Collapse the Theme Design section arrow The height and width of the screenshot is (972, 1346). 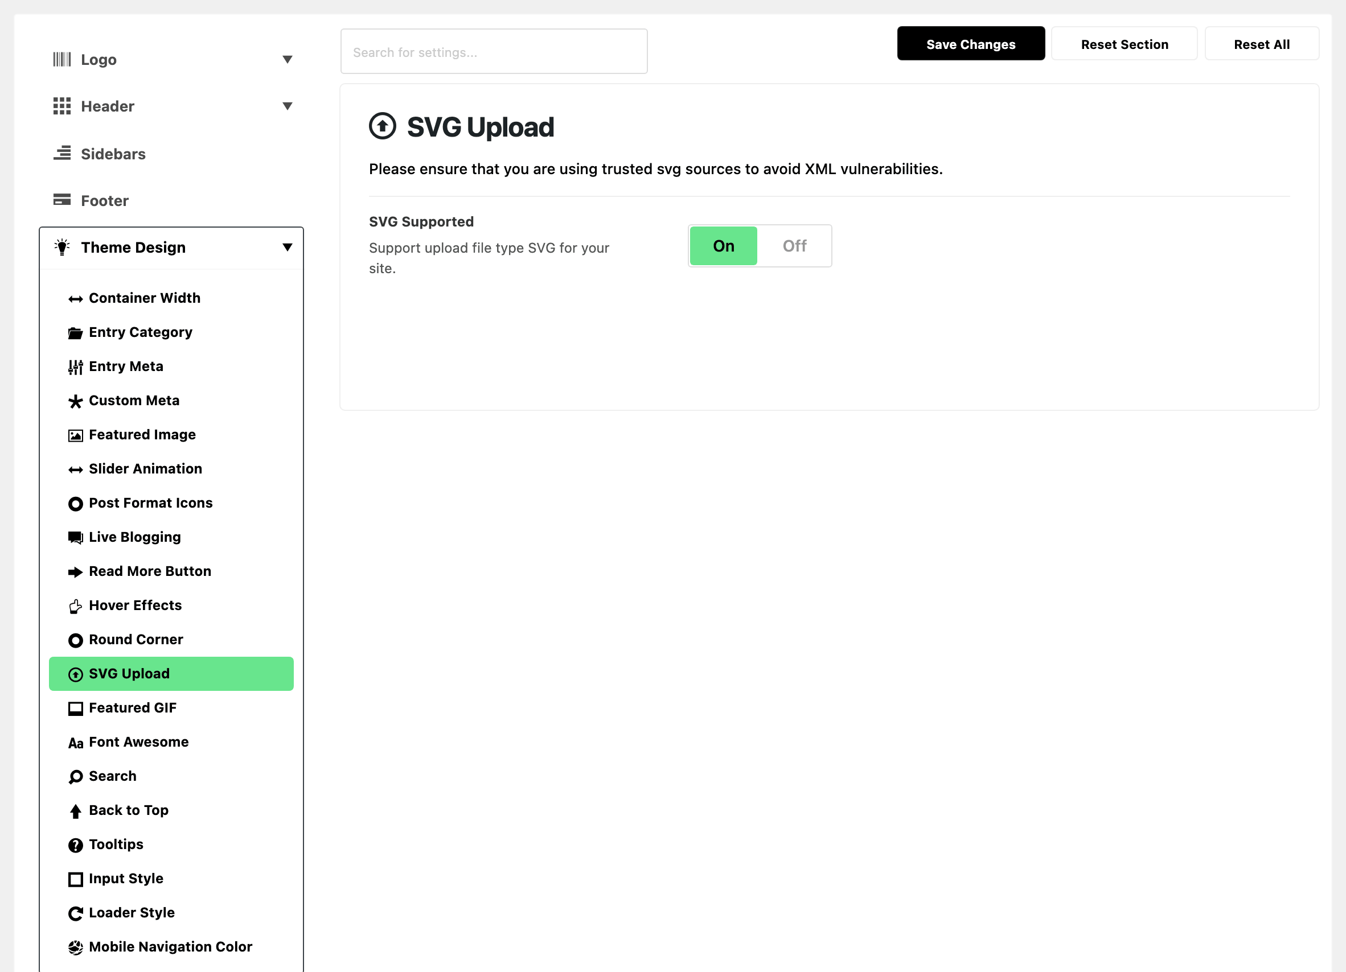287,248
